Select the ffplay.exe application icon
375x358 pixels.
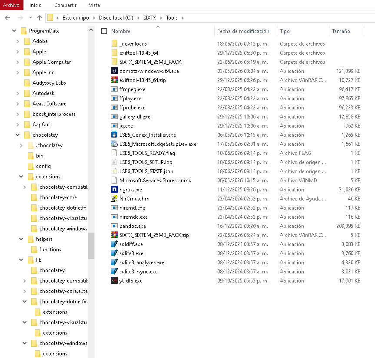click(x=114, y=98)
